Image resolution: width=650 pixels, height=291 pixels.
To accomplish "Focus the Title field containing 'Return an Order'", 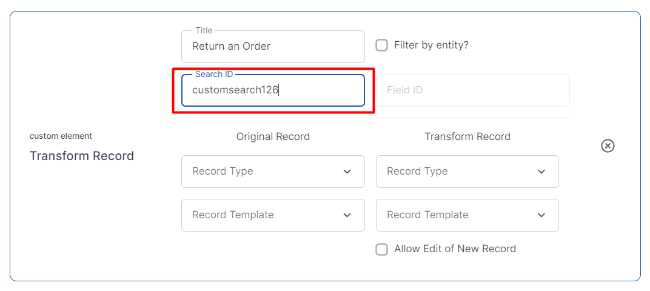I will (x=273, y=47).
